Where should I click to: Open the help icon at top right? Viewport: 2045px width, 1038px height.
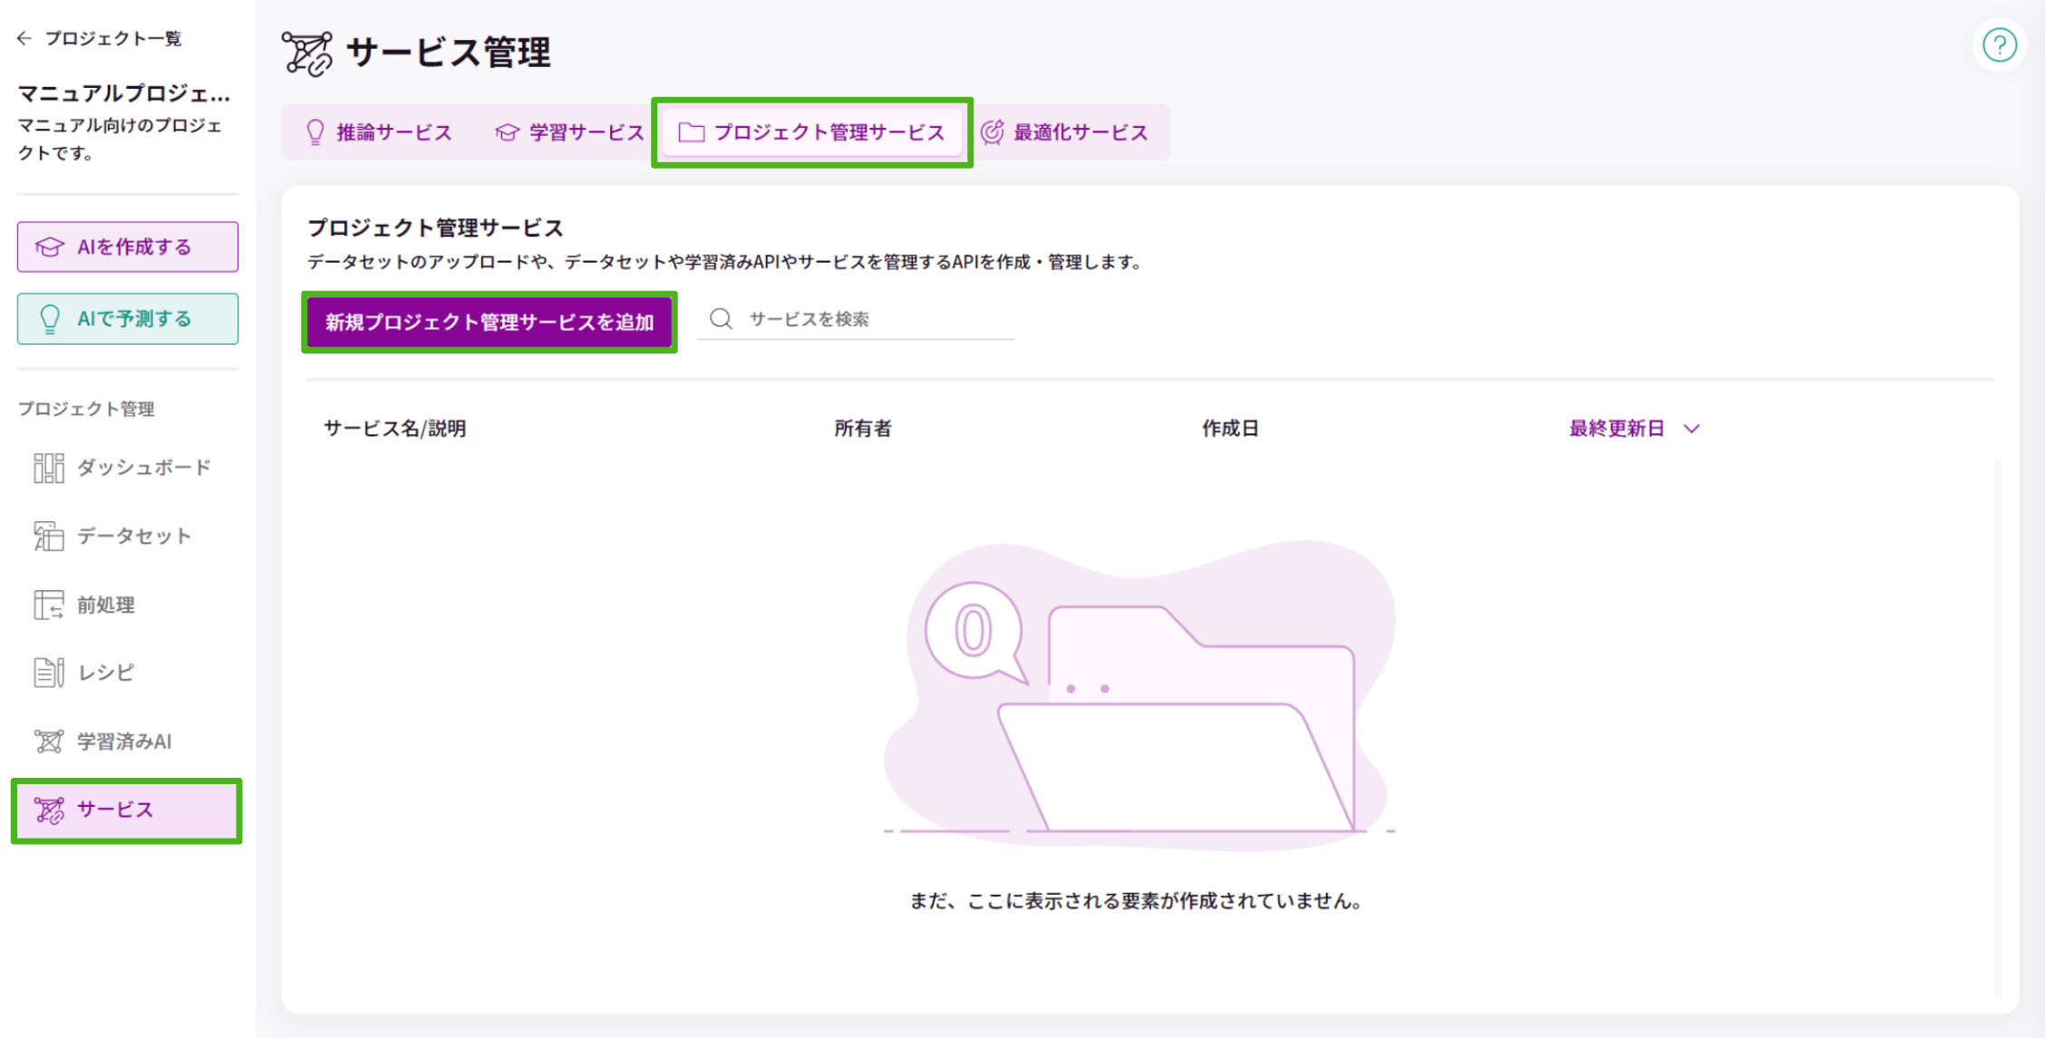(2000, 44)
